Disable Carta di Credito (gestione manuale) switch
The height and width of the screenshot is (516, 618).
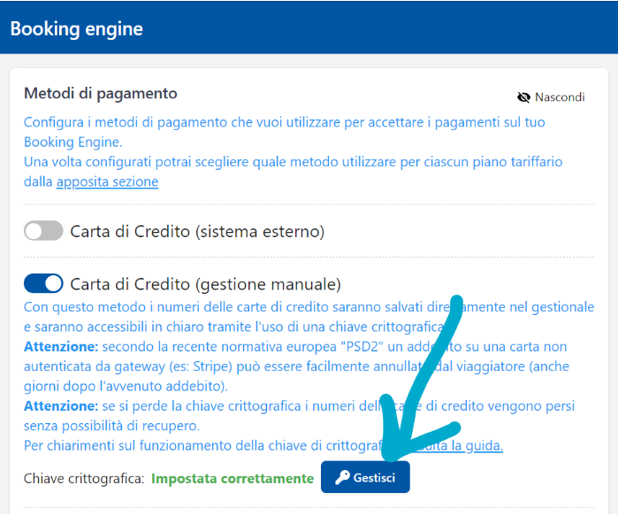pyautogui.click(x=43, y=283)
